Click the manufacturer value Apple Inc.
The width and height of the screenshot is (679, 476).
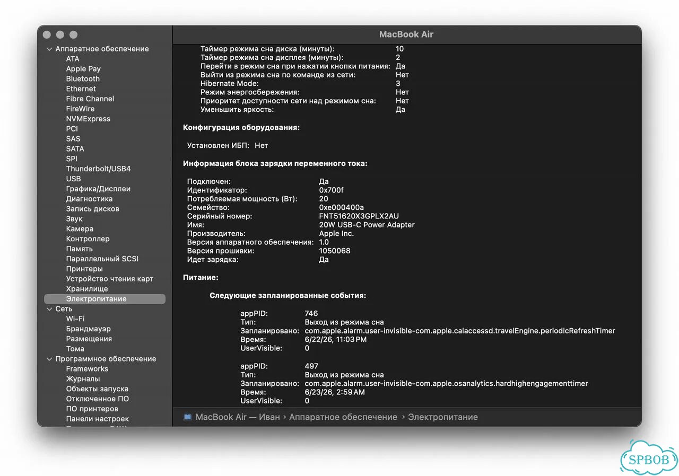click(x=336, y=234)
